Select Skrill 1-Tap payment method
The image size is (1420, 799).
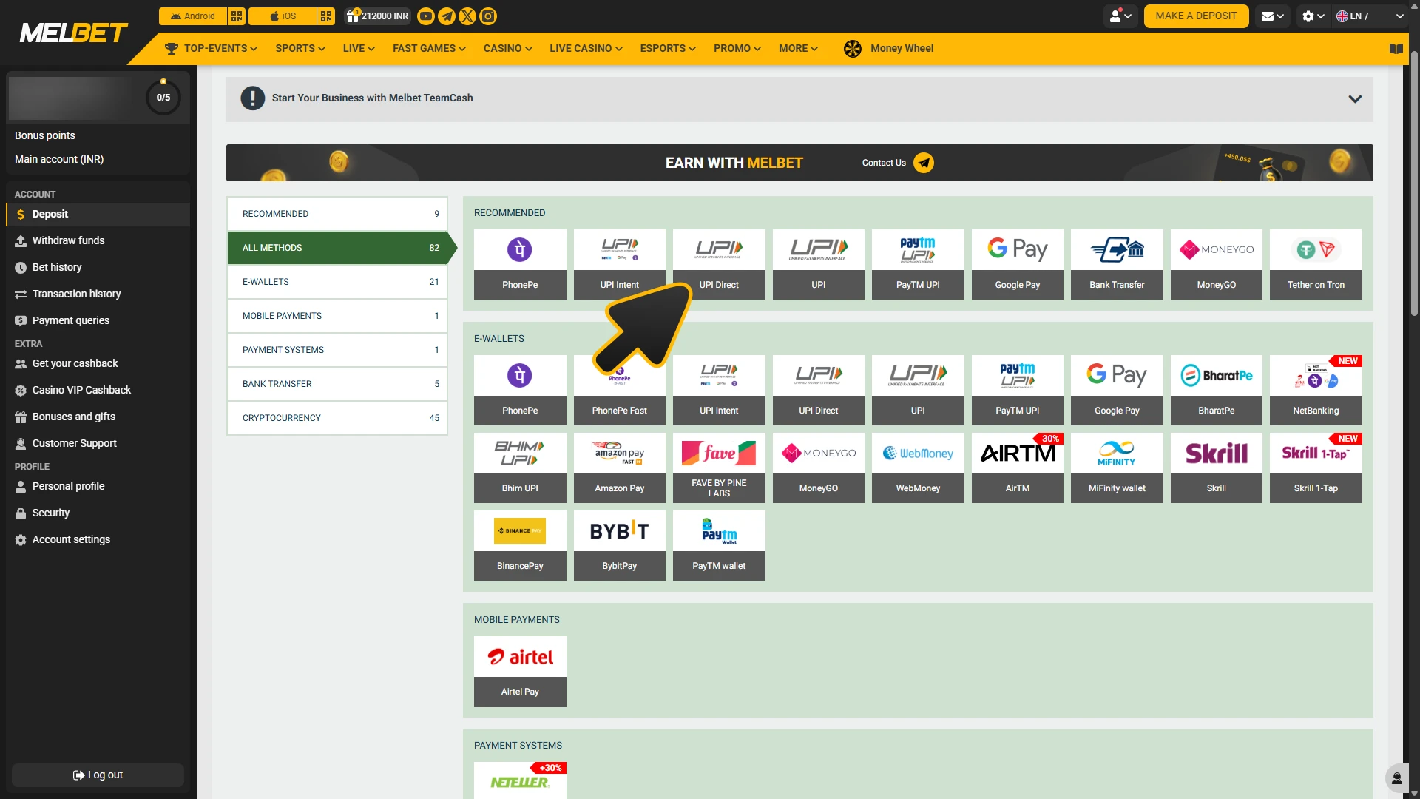[1316, 468]
